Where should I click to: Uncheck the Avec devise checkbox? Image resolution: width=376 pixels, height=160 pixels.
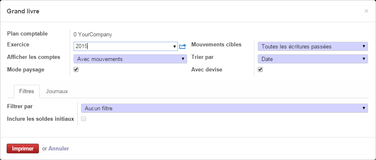coord(260,69)
